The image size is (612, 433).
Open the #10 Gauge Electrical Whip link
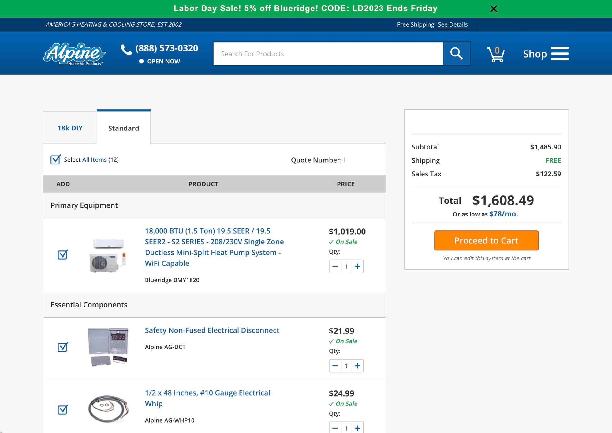(207, 398)
